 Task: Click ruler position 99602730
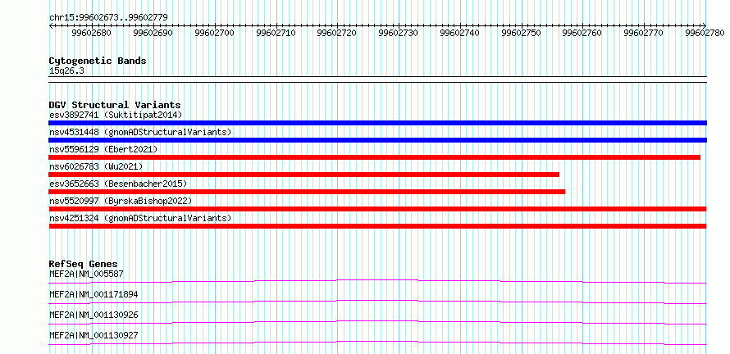click(399, 33)
